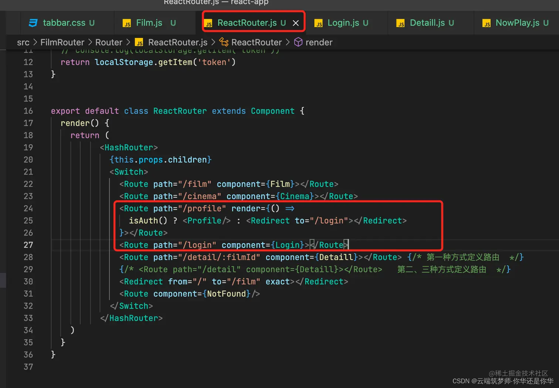Image resolution: width=559 pixels, height=388 pixels.
Task: Click line number 16 in the gutter
Action: 28,111
